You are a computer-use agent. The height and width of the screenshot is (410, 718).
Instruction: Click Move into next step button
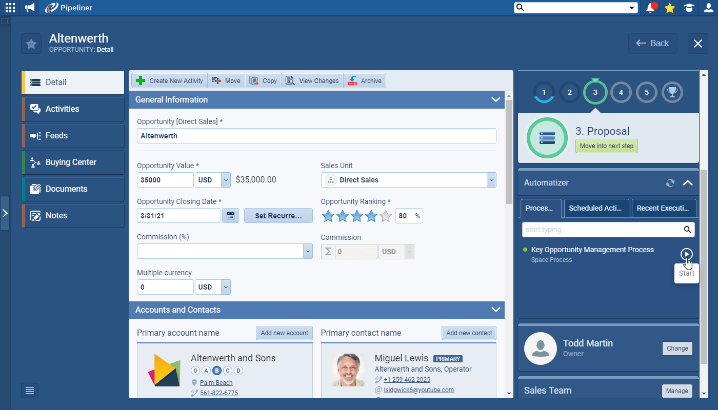tap(606, 146)
